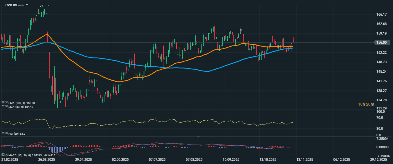Screen dimensions: 393x164
Task: Click the CVX.US instrument name
Action: coord(11,5)
